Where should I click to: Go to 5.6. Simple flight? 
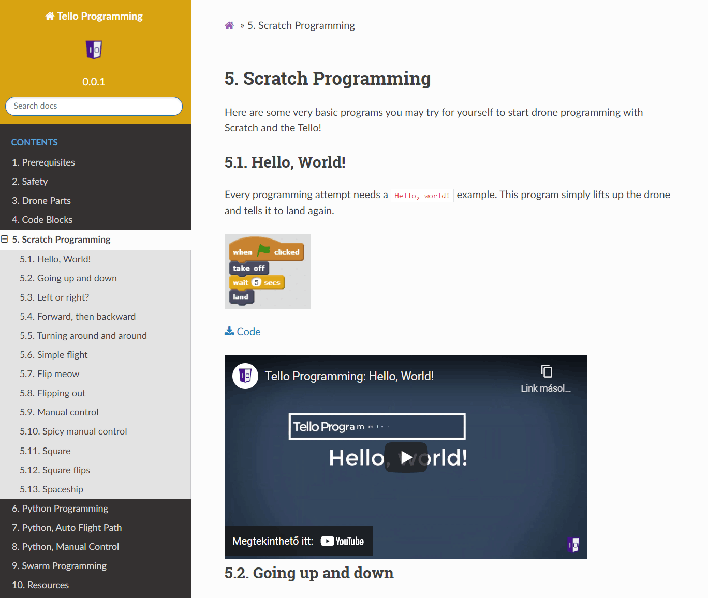(x=95, y=355)
